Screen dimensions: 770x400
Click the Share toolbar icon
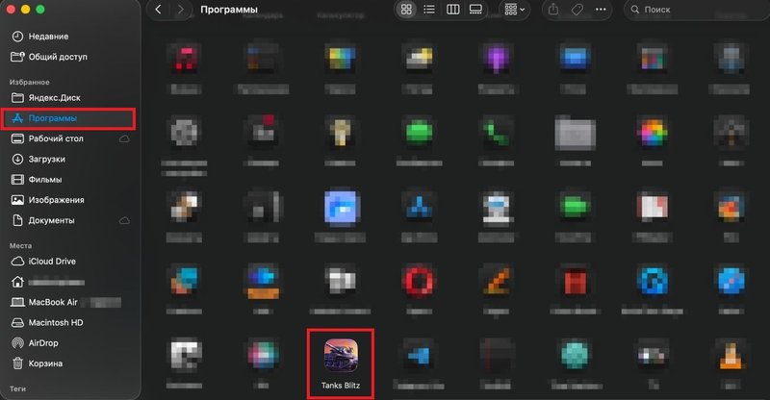click(x=553, y=10)
